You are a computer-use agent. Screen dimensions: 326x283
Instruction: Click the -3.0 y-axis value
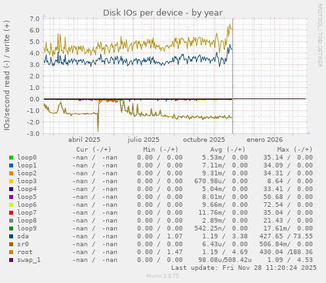(33, 133)
